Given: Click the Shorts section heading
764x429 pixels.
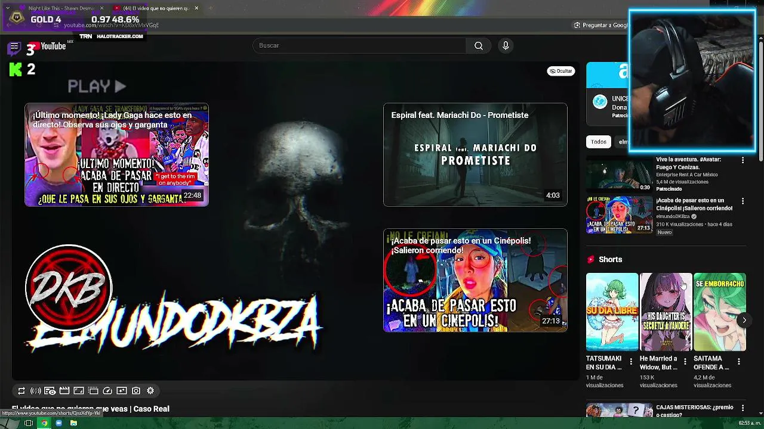Looking at the screenshot, I should [x=610, y=260].
